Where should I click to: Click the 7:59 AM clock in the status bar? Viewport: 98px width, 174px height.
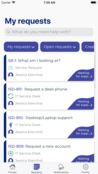click(49, 3)
